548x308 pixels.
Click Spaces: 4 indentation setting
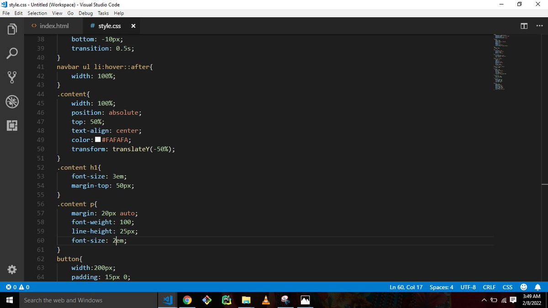coord(441,287)
